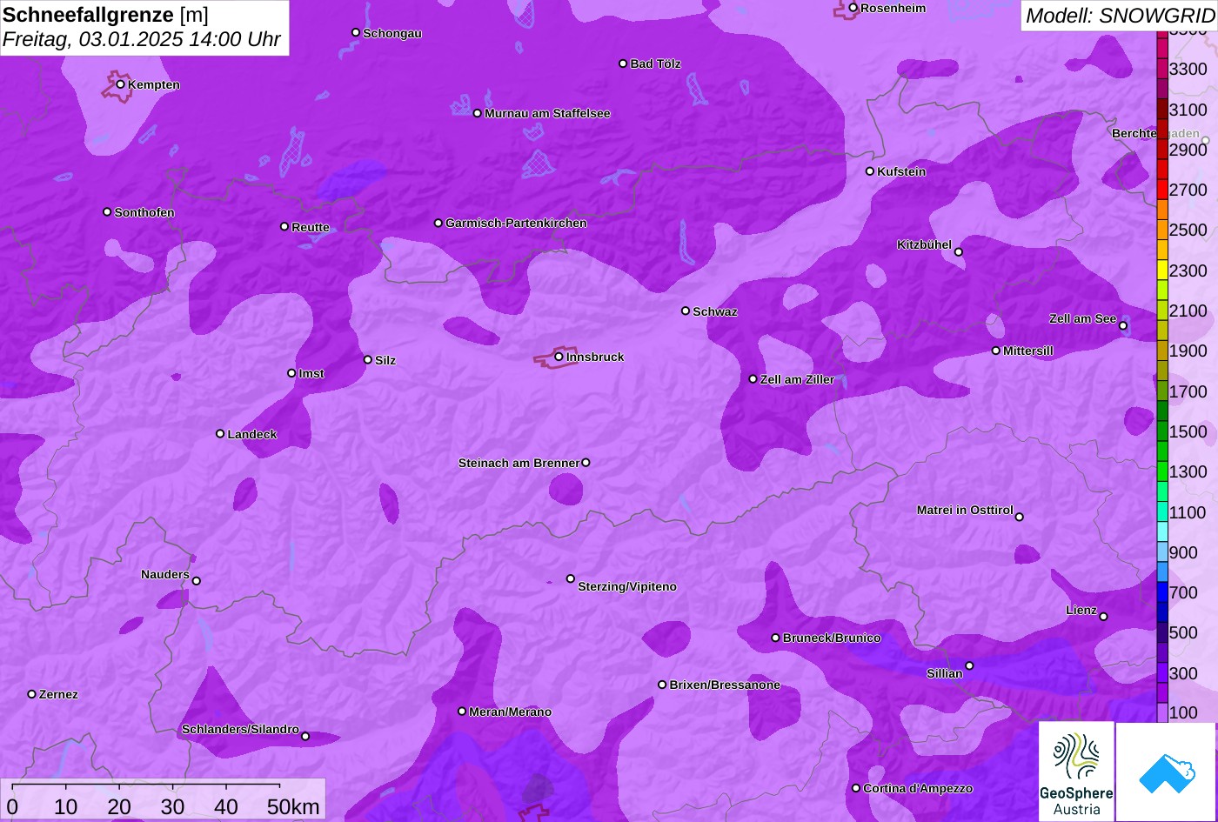Viewport: 1218px width, 822px height.
Task: Select the Rosenheim location dot
Action: pyautogui.click(x=853, y=8)
